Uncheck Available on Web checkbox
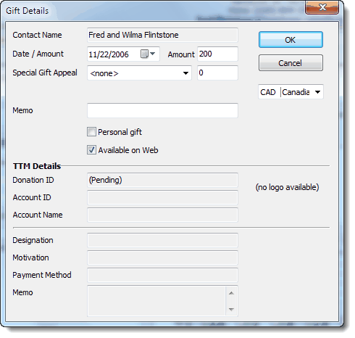The height and width of the screenshot is (338, 355). point(91,150)
